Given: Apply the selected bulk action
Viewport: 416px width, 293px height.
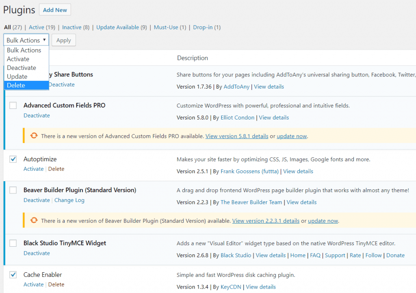Looking at the screenshot, I should coord(64,40).
